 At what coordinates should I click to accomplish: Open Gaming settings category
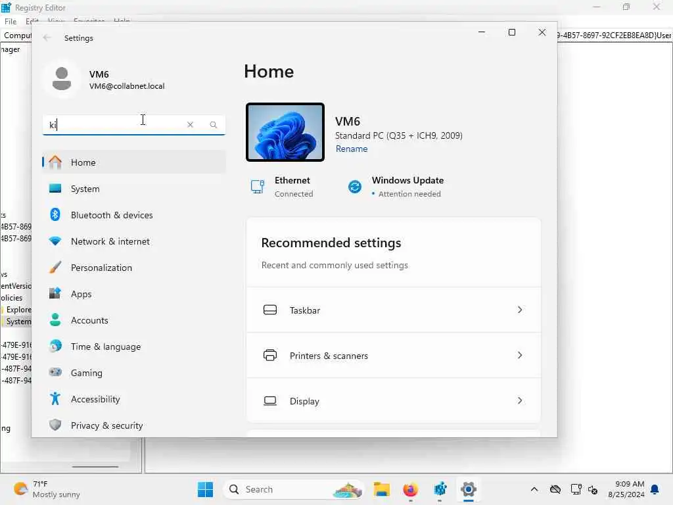(134, 373)
